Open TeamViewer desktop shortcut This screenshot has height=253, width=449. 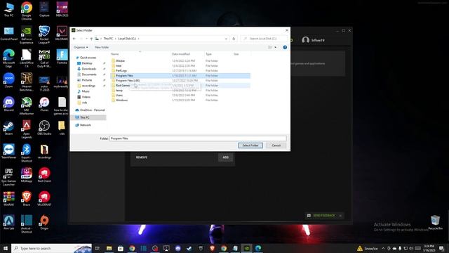[x=8, y=152]
